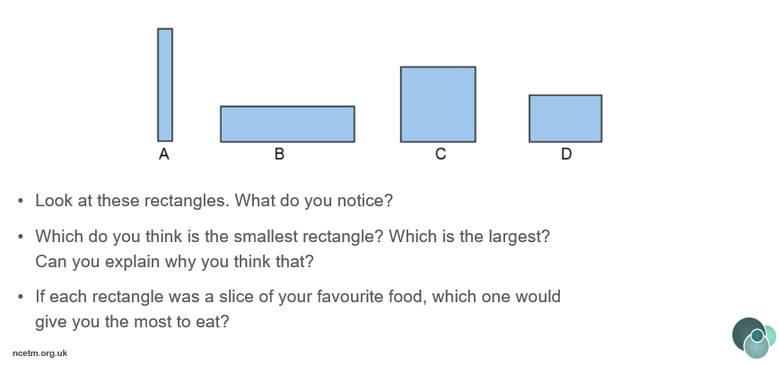This screenshot has width=779, height=365.
Task: Click the NCETM overlapping circles logo
Action: 754,338
